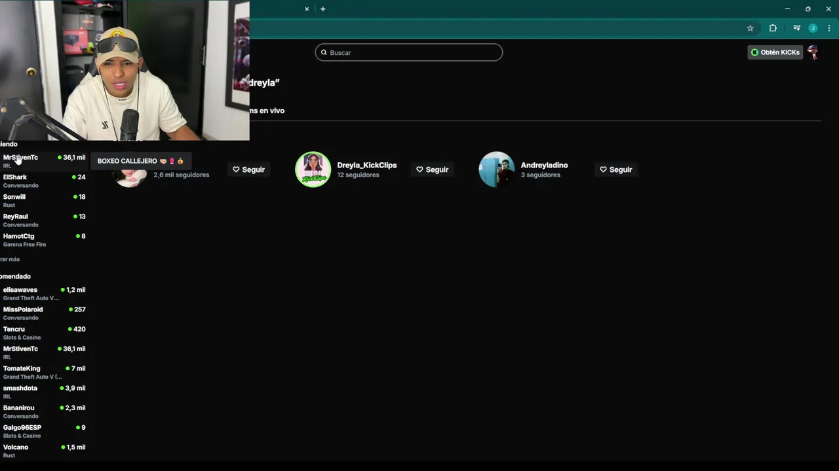The width and height of the screenshot is (839, 471).
Task: Click the BOXEO CALLEJERO stream title tooltip
Action: coord(140,161)
